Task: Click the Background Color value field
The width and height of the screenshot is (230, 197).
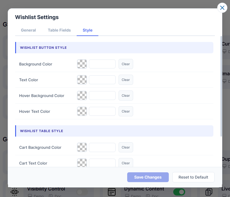Action: (x=102, y=64)
